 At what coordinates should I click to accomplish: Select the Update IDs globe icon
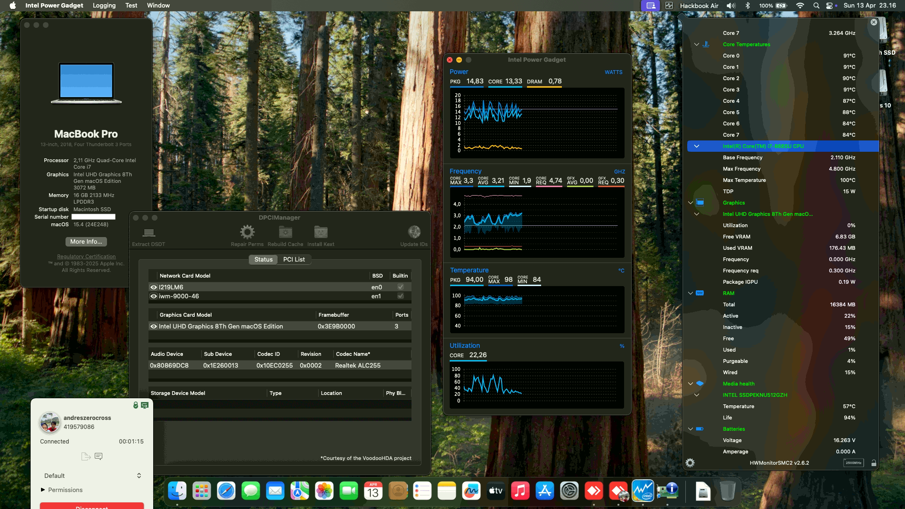click(414, 231)
